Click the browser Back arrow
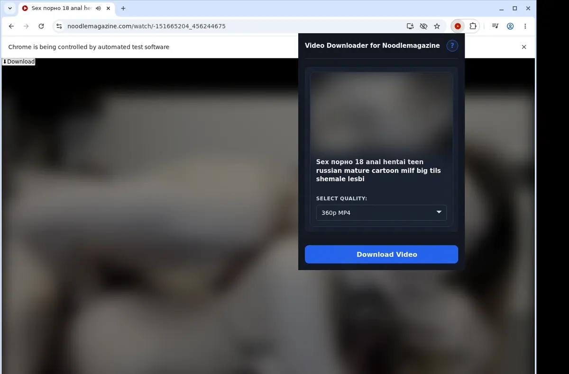Image resolution: width=569 pixels, height=374 pixels. click(x=11, y=27)
